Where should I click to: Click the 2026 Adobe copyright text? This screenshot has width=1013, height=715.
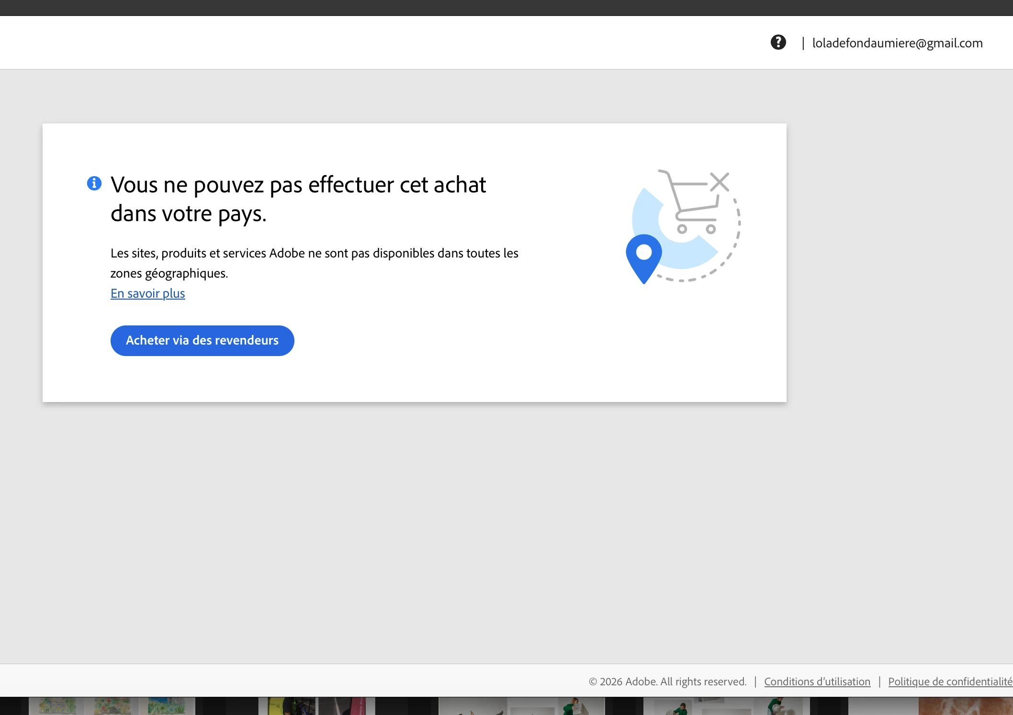coord(667,681)
